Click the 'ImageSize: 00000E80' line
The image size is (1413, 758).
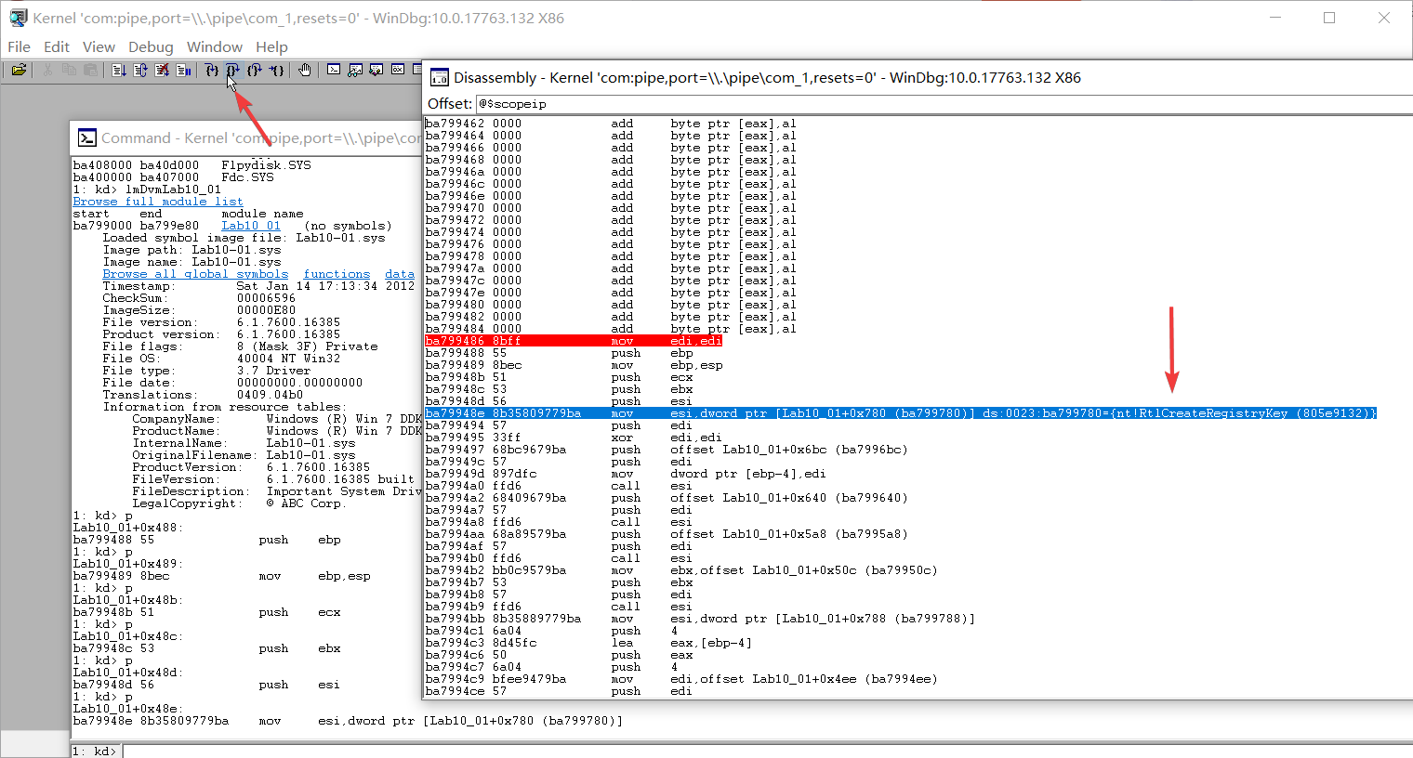point(199,310)
